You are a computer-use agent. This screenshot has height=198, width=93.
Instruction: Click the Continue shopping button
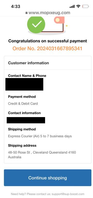point(48,178)
